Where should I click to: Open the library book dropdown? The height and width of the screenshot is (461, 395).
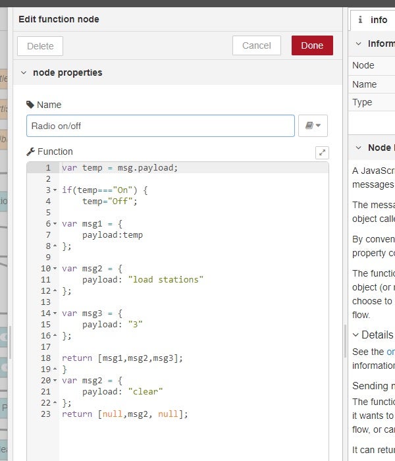(x=313, y=126)
